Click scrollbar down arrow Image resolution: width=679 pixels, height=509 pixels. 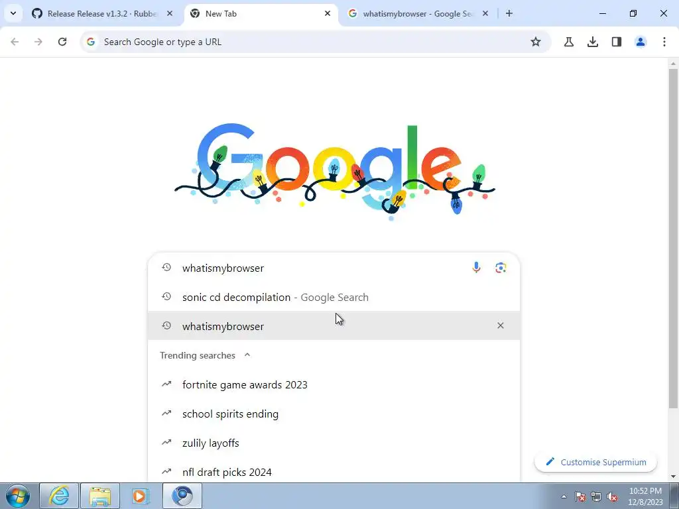coord(673,477)
